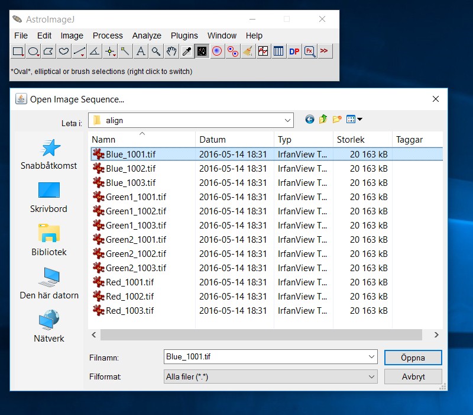Screen dimensions: 473x415
Task: Open the measurements table icon
Action: 278,51
